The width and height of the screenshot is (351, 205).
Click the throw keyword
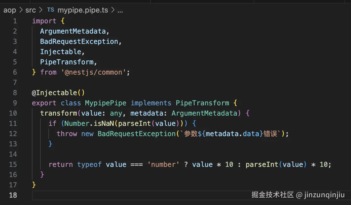(67, 134)
